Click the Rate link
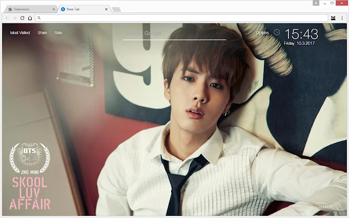 58,33
